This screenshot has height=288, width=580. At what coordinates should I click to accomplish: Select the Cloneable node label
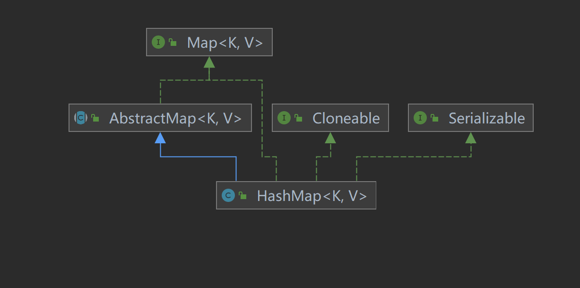pyautogui.click(x=346, y=118)
